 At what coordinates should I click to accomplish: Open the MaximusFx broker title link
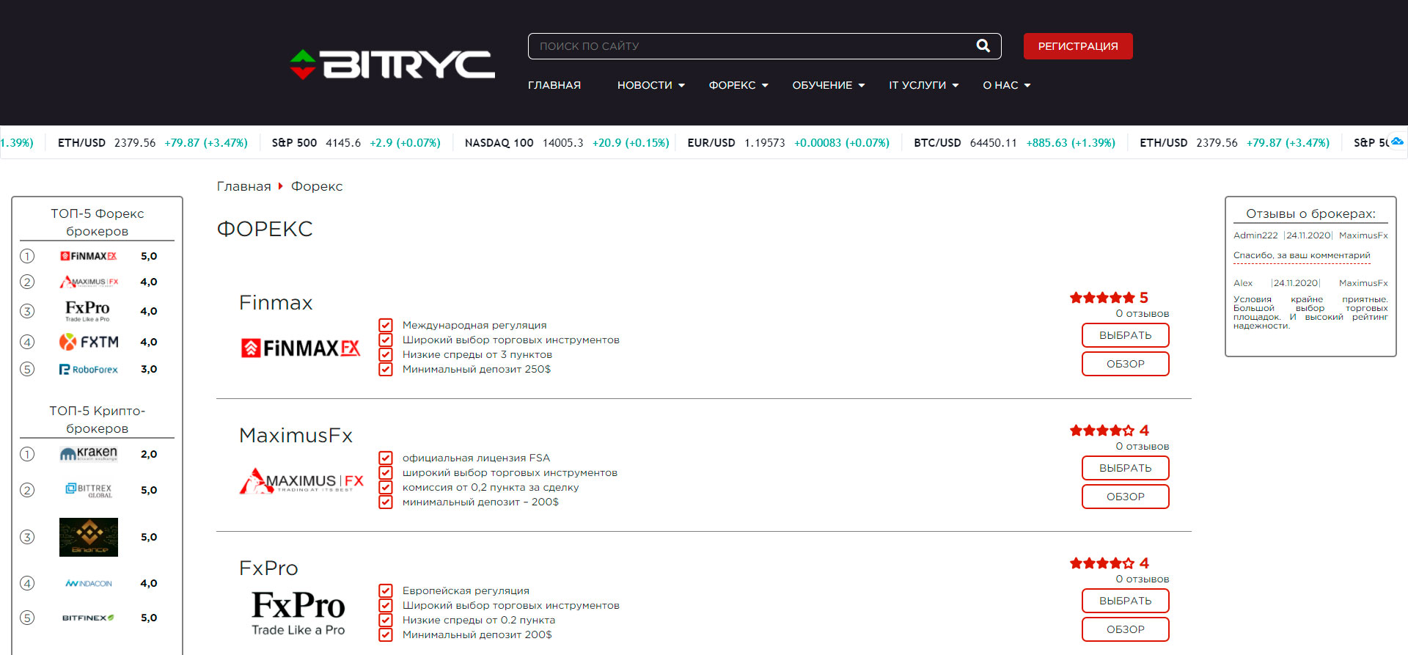coord(296,436)
